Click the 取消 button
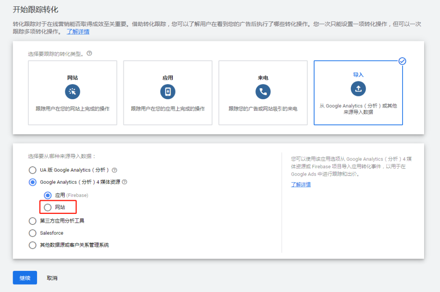The height and width of the screenshot is (292, 440). click(52, 278)
